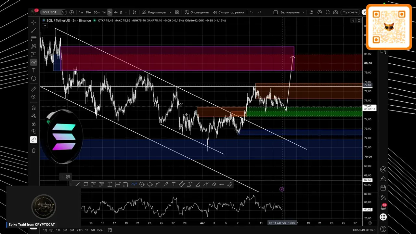Open the indicator templates grid
Screen dimensions: 416x234
pyautogui.click(x=177, y=12)
